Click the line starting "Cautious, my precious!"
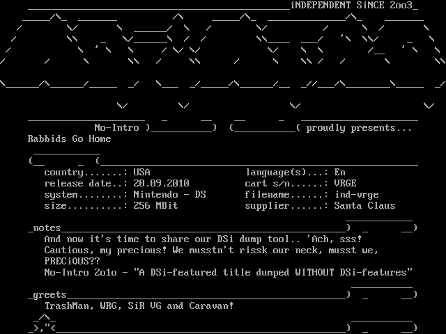Screen dimensions: 446x334 tap(211, 250)
